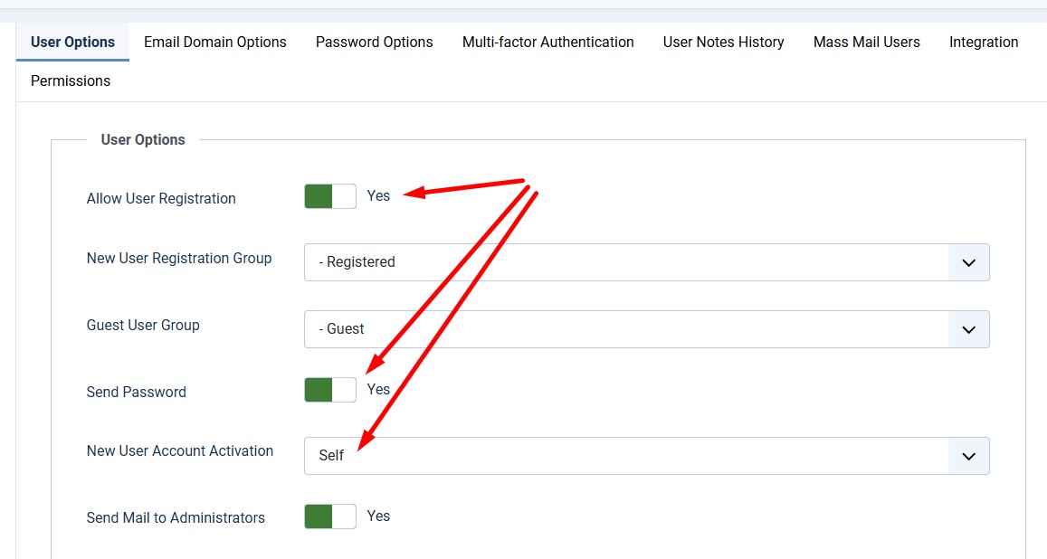Open the Multi-factor Authentication tab
The height and width of the screenshot is (559, 1047).
(547, 43)
